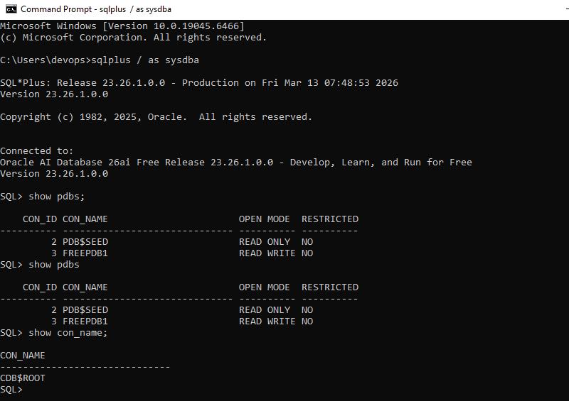This screenshot has height=401, width=569.
Task: Click the 'SQL> show pdbs' command without semicolon
Action: tap(40, 265)
